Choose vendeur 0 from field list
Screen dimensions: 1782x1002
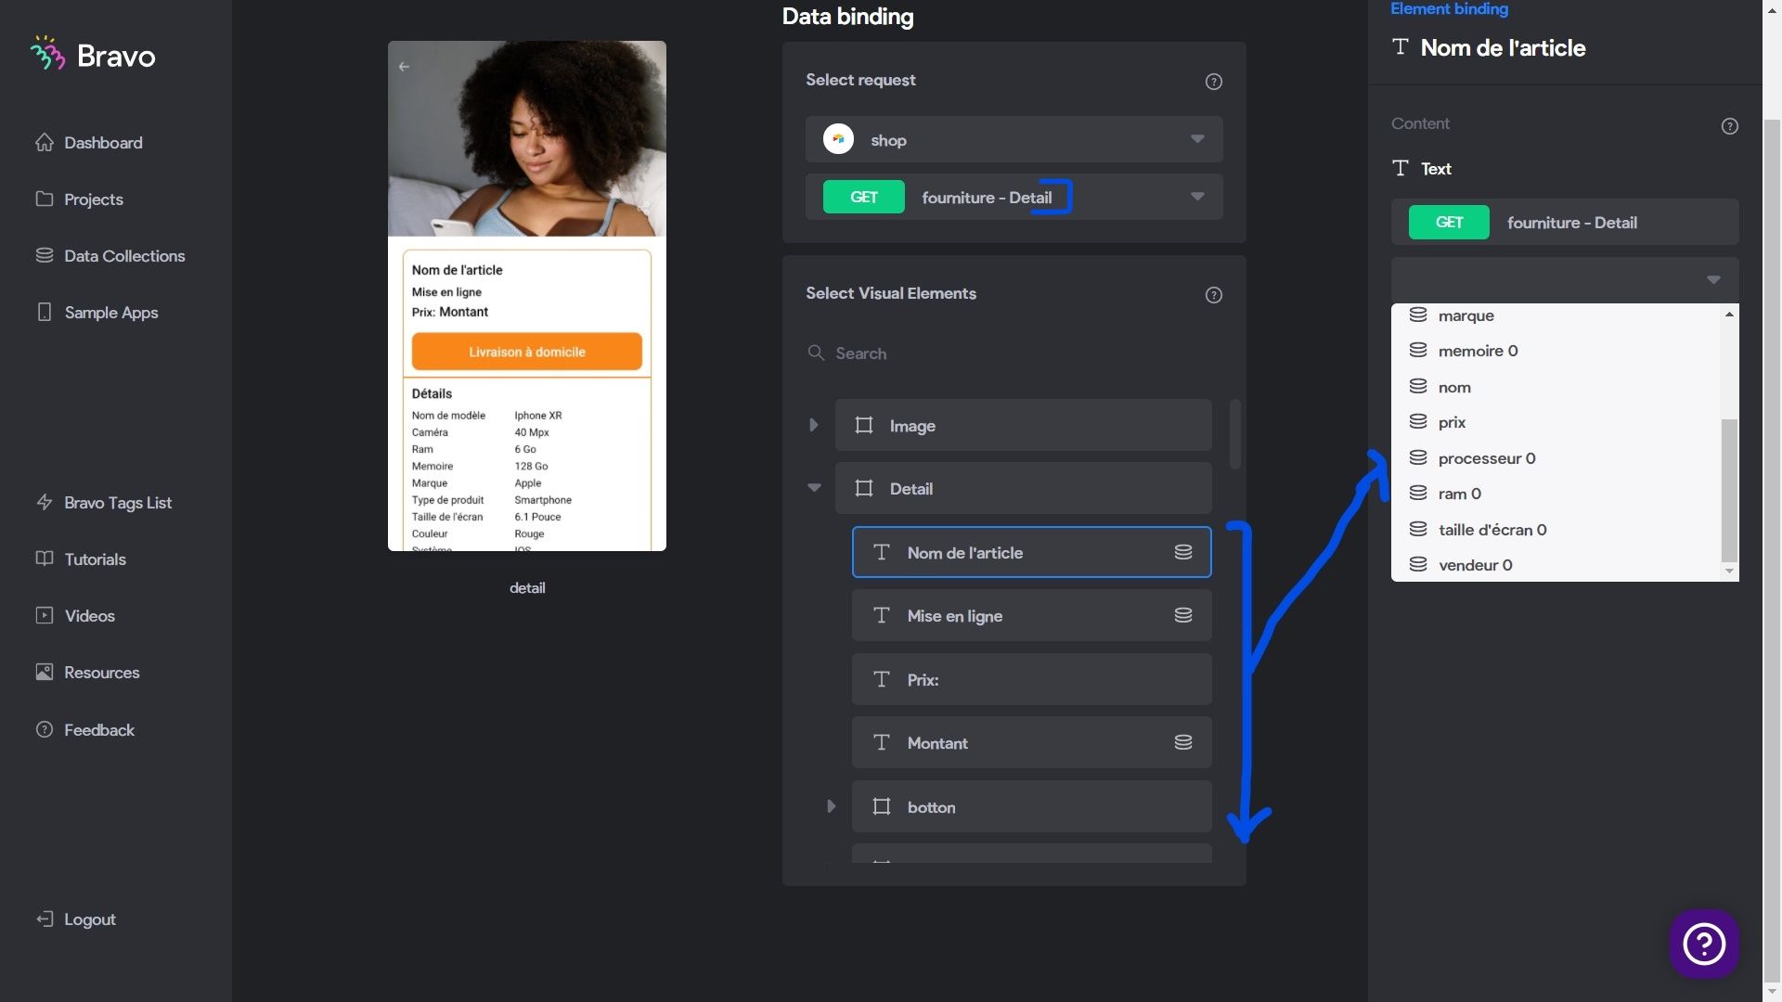click(x=1556, y=565)
